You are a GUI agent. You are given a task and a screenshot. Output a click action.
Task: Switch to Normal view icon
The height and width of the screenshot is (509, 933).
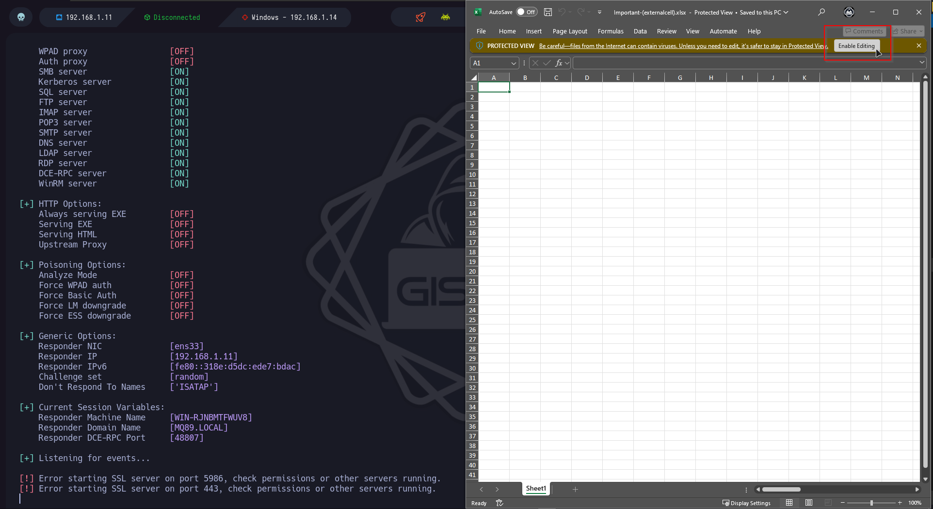(x=789, y=503)
